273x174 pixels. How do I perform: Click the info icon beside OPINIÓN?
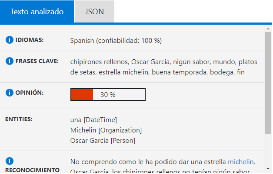pyautogui.click(x=10, y=93)
